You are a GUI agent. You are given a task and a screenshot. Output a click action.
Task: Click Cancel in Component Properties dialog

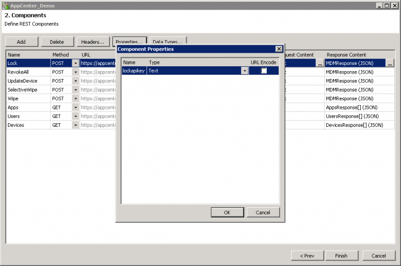click(263, 213)
